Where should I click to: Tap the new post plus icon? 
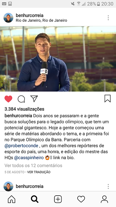tap(58, 199)
